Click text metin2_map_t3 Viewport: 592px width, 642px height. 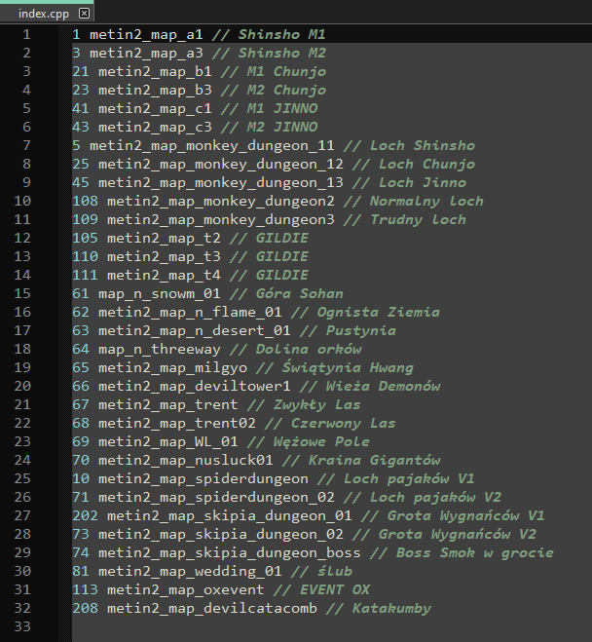click(164, 257)
